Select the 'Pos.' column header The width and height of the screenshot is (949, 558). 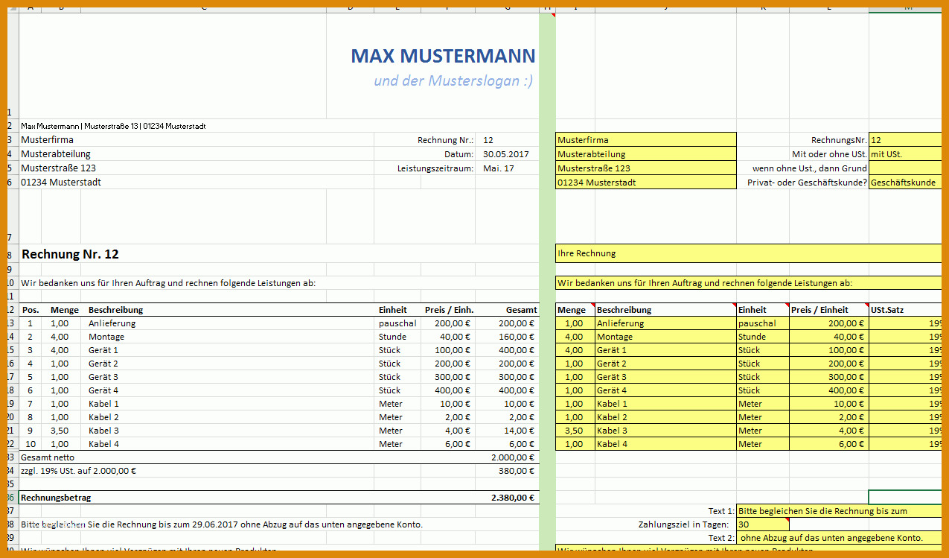pos(31,310)
